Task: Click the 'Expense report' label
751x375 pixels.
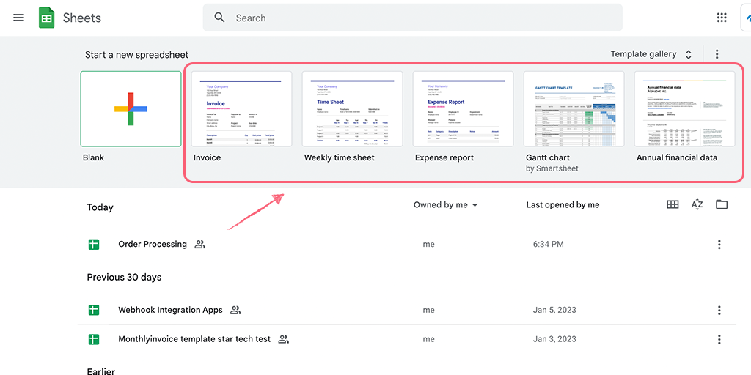Action: point(444,157)
